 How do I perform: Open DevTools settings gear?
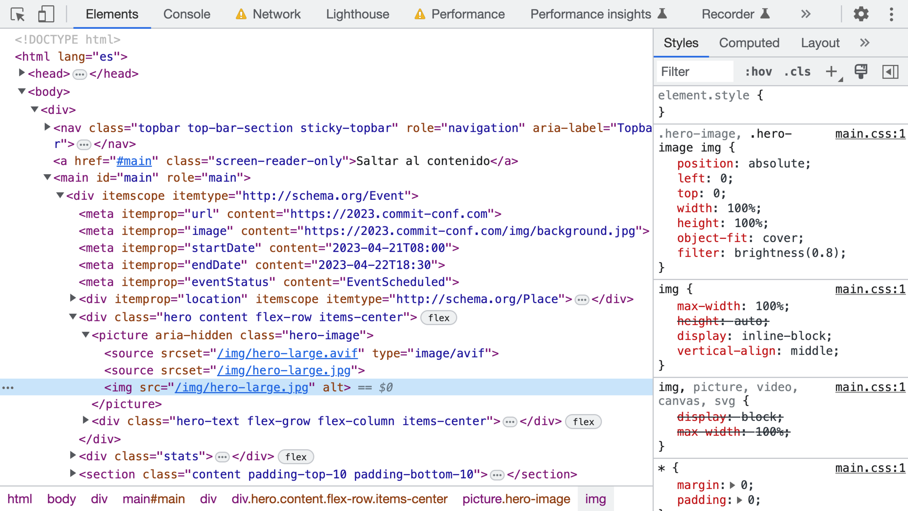[x=861, y=14]
